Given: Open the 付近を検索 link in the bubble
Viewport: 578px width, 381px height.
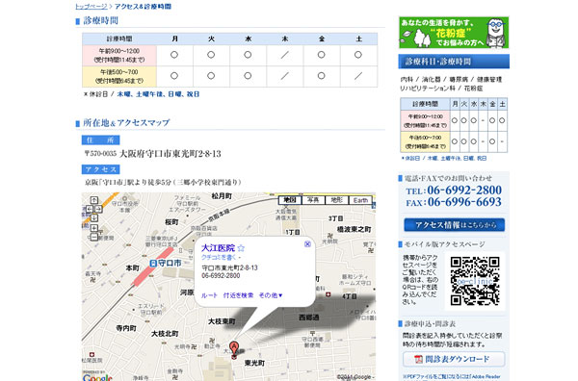Looking at the screenshot, I should 238,295.
